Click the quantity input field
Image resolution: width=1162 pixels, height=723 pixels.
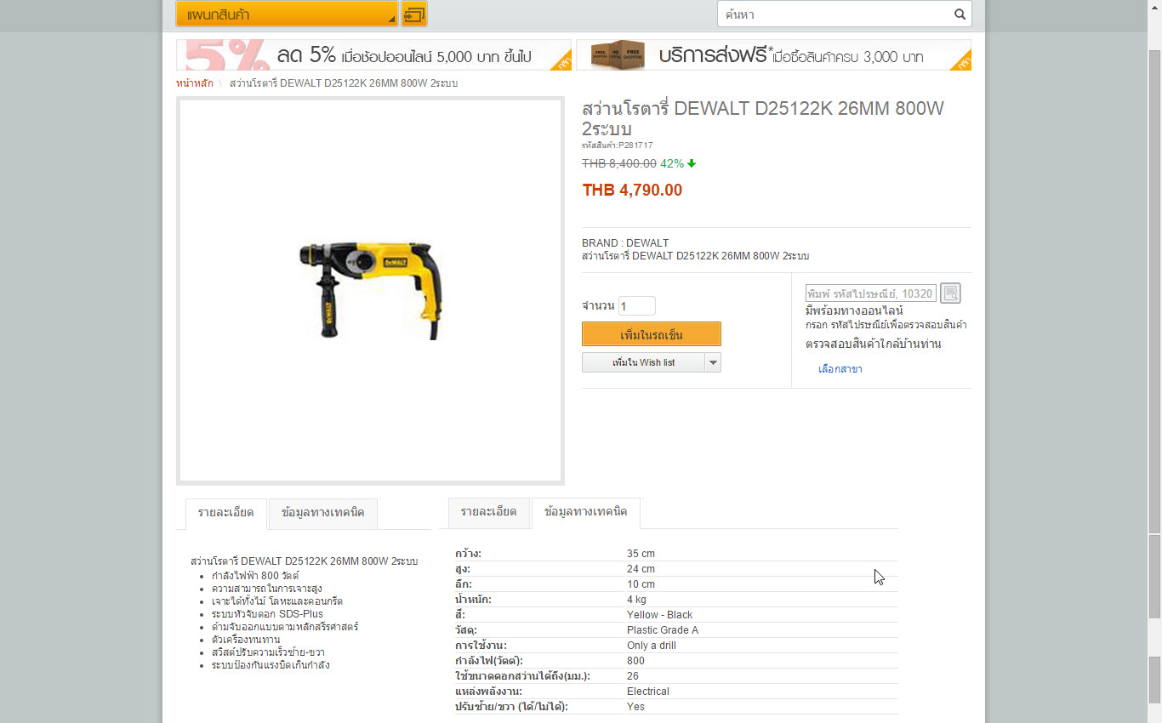pyautogui.click(x=637, y=305)
